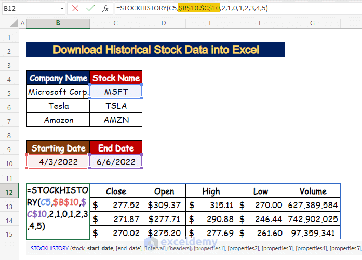Select the Amazon cell

pos(58,120)
